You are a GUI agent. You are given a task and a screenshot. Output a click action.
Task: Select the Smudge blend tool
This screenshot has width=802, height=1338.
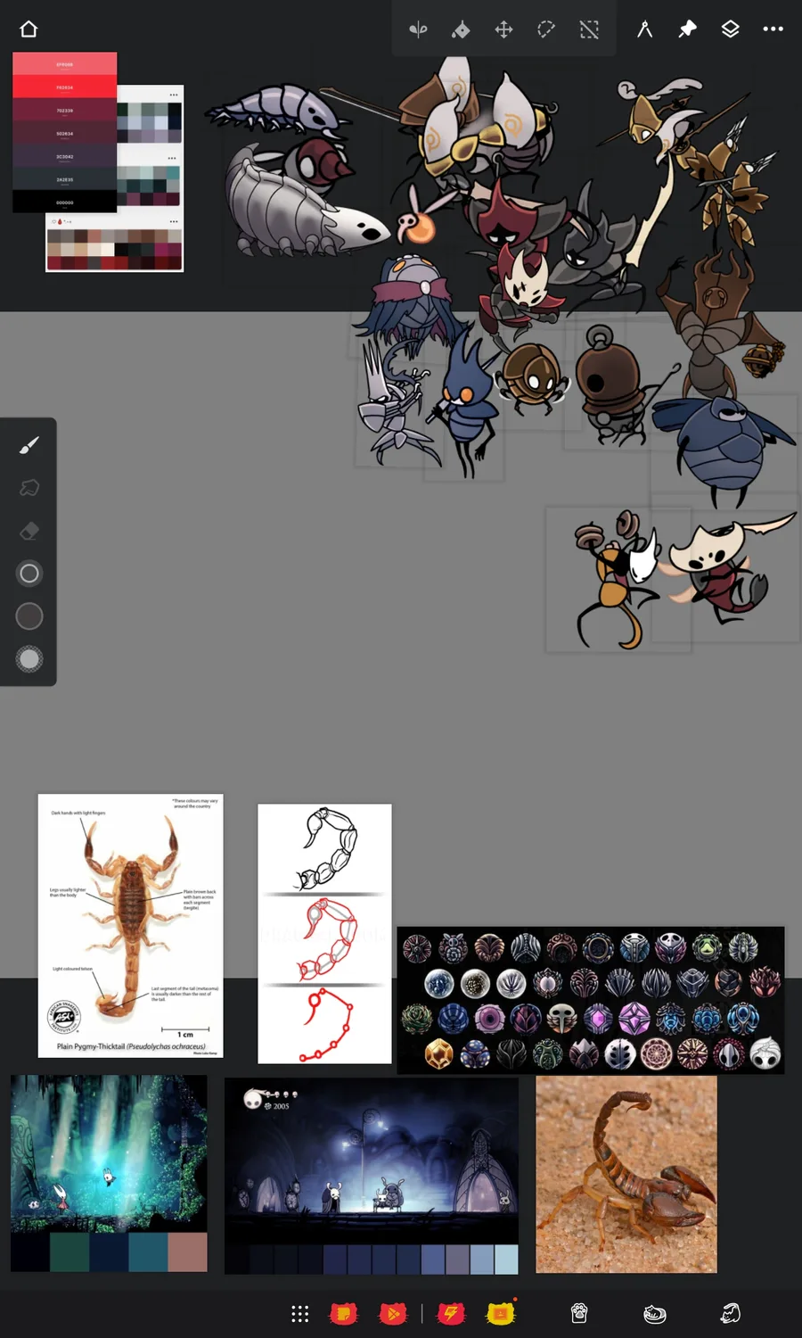pos(29,487)
